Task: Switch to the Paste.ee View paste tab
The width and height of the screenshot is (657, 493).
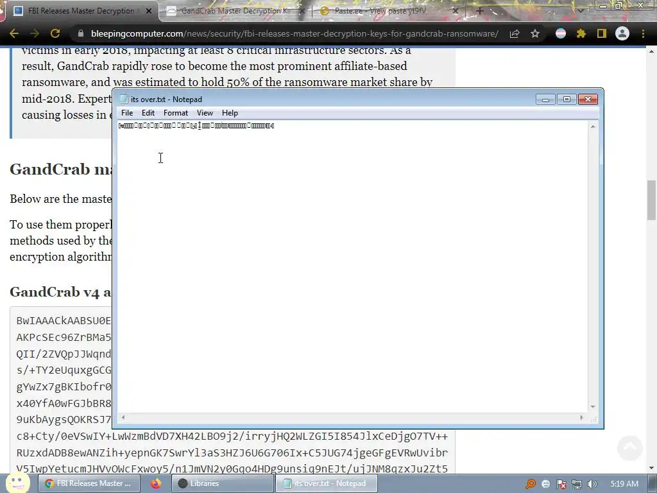Action: pos(379,11)
